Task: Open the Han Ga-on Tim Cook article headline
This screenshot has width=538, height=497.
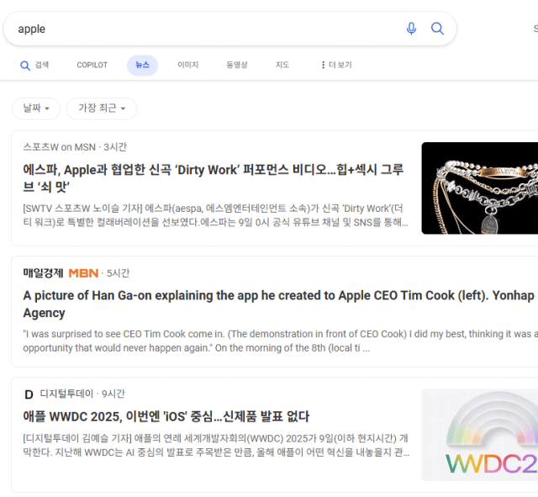Action: pos(278,304)
